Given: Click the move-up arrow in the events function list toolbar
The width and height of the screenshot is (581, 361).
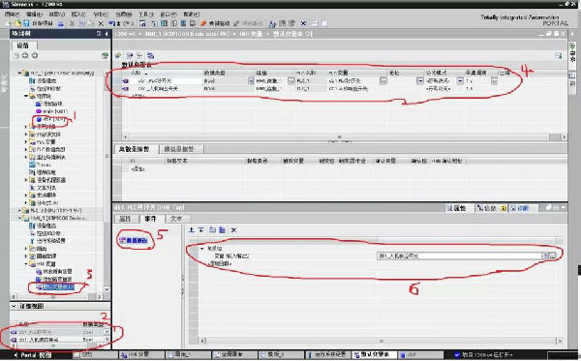Looking at the screenshot, I should pos(192,230).
